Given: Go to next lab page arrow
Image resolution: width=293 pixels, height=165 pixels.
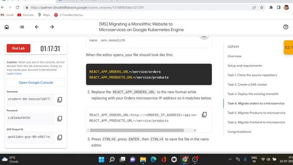Looking at the screenshot, I should (x=52, y=27).
